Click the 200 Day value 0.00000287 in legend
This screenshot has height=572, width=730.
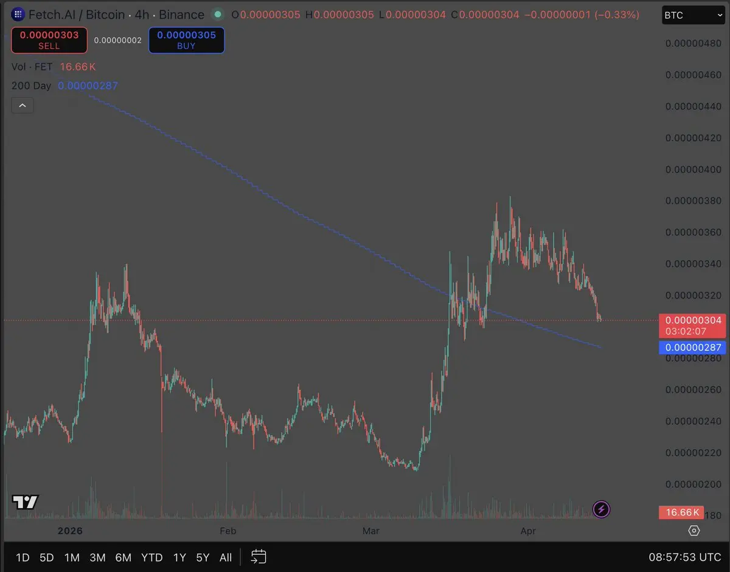88,86
